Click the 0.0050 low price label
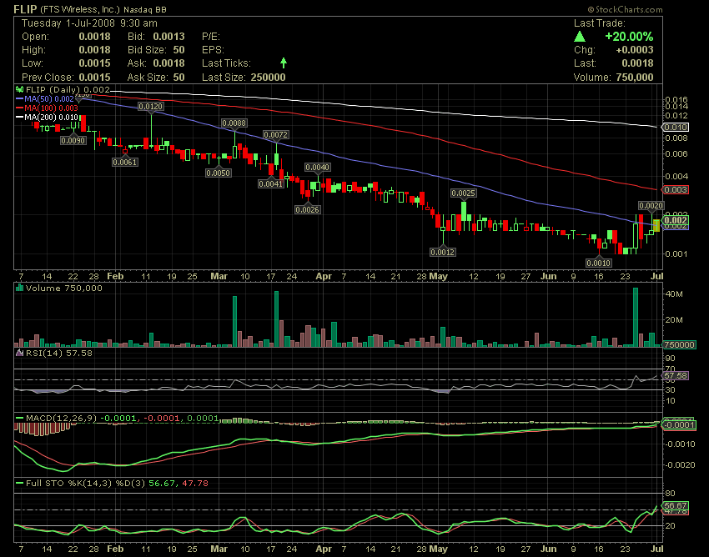Image resolution: width=709 pixels, height=557 pixels. 219,173
